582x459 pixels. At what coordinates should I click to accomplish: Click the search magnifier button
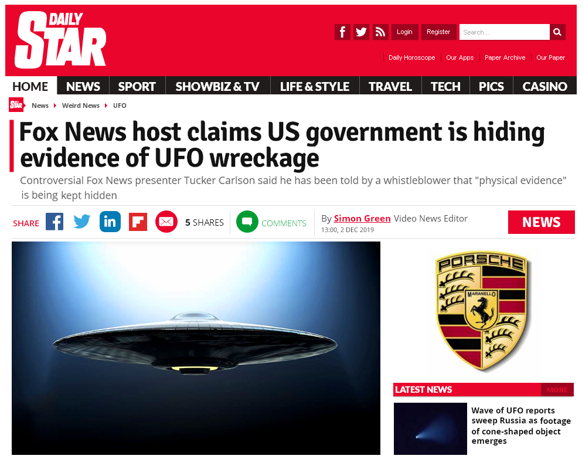point(557,32)
